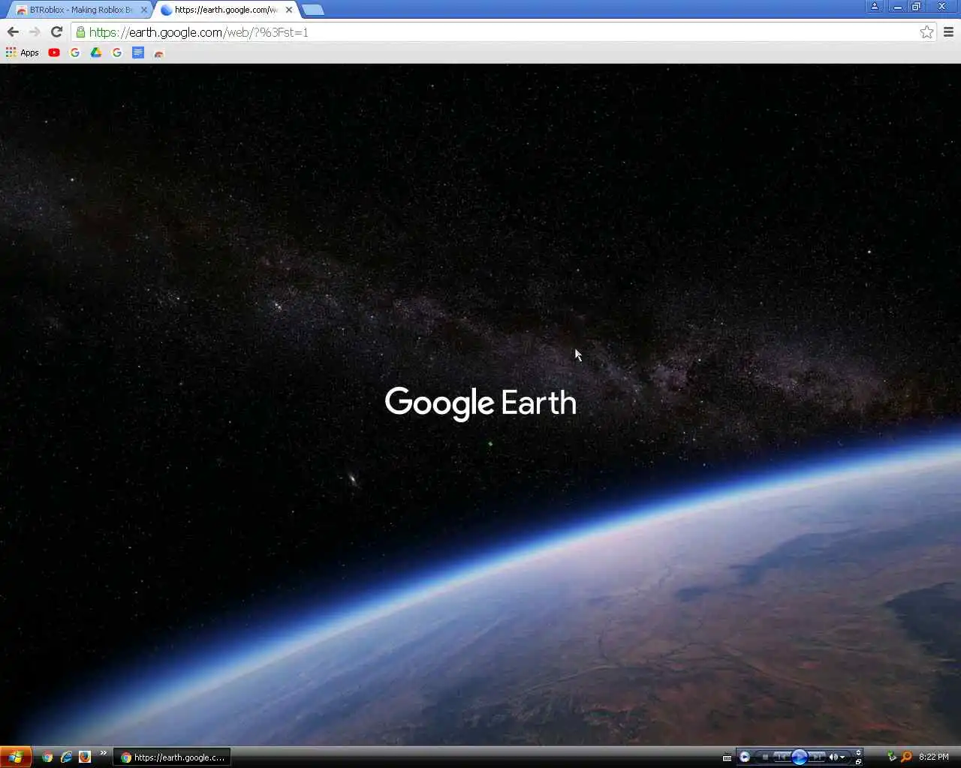Open the first Google bookmark after YouTube

tap(75, 52)
